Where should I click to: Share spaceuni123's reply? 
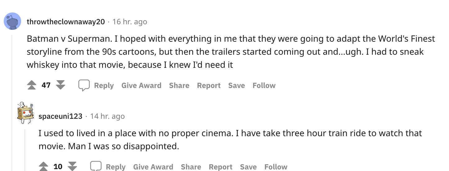[x=191, y=167]
